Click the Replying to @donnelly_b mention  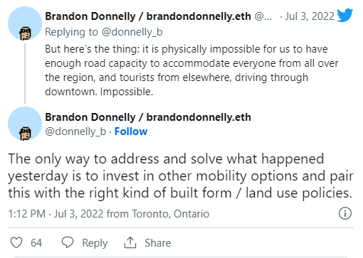tap(132, 32)
